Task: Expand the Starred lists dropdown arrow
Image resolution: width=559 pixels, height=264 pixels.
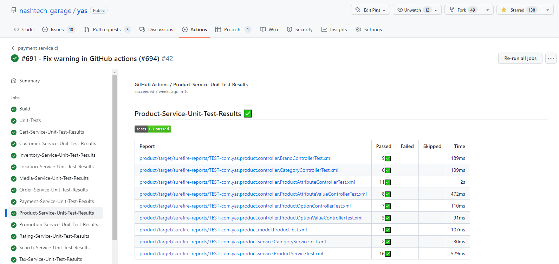Action: (x=548, y=10)
